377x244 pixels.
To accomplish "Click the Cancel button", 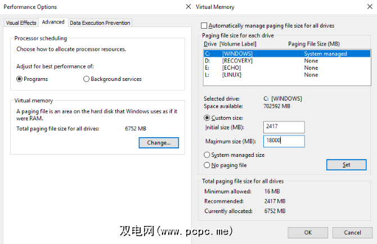I will coord(352,232).
